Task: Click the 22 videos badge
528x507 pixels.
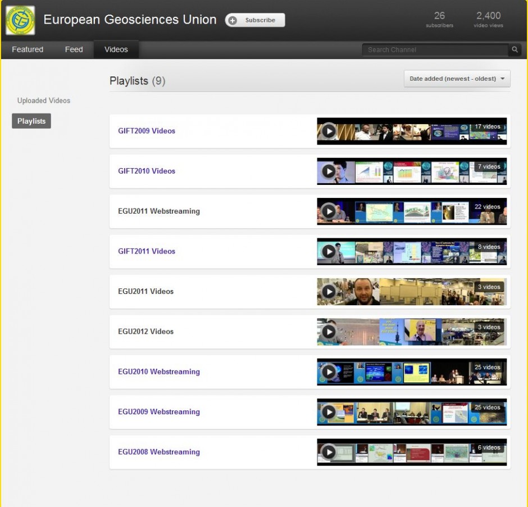Action: pos(487,206)
